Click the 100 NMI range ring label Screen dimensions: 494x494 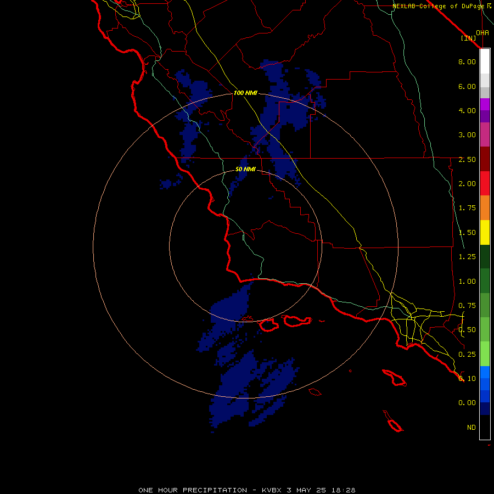(x=245, y=93)
